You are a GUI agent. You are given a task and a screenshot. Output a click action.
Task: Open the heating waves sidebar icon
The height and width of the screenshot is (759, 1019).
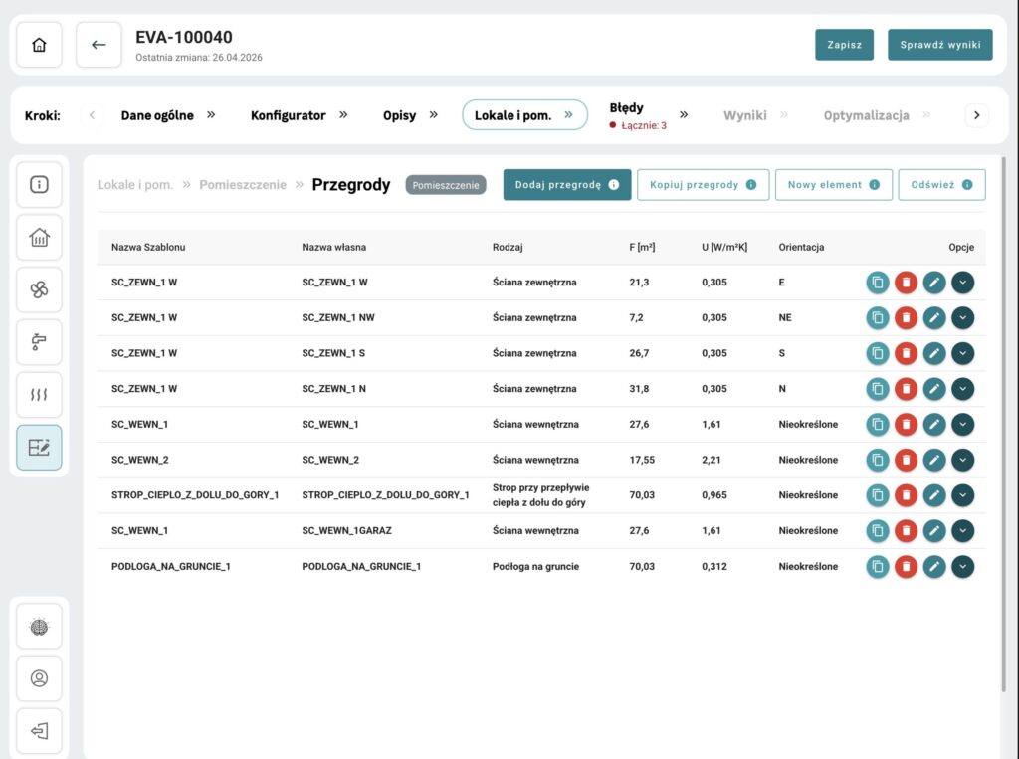point(39,395)
